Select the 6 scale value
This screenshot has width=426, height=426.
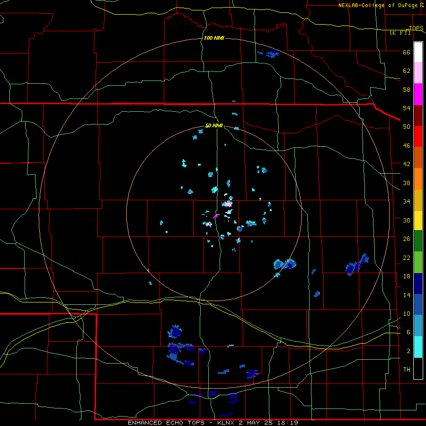pos(408,332)
